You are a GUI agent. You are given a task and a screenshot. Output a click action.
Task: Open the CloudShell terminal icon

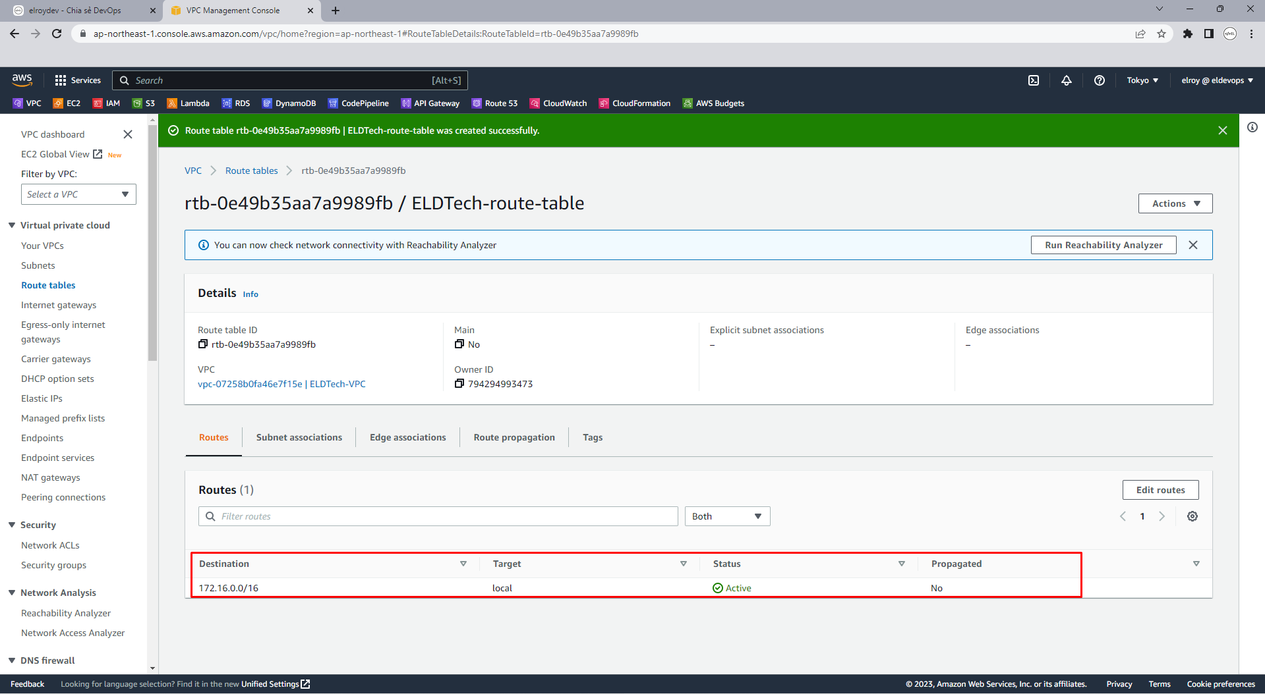coord(1034,80)
